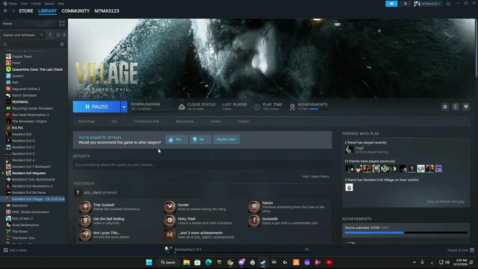This screenshot has height=269, width=478.
Task: Click View all friends who play
Action: coord(446,202)
